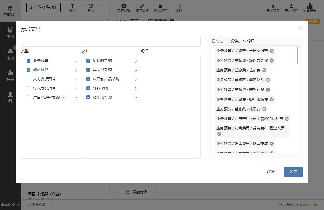
Task: Remove the 长途交通费 selected tag
Action: (x=272, y=51)
